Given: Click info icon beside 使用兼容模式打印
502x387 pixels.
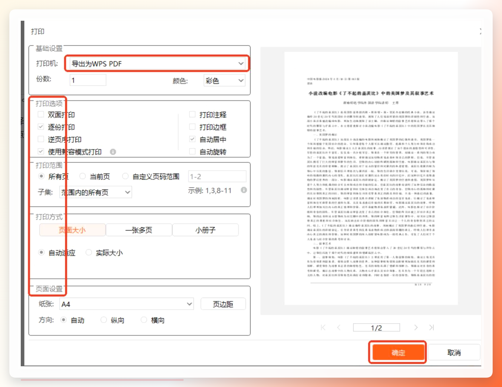Looking at the screenshot, I should point(113,152).
